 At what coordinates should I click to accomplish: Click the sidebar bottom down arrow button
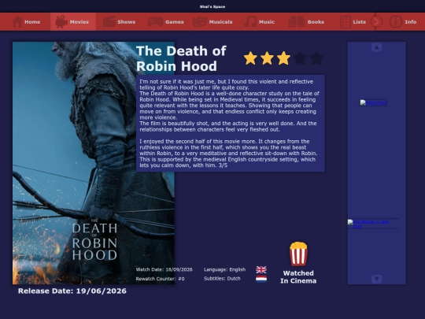click(376, 279)
